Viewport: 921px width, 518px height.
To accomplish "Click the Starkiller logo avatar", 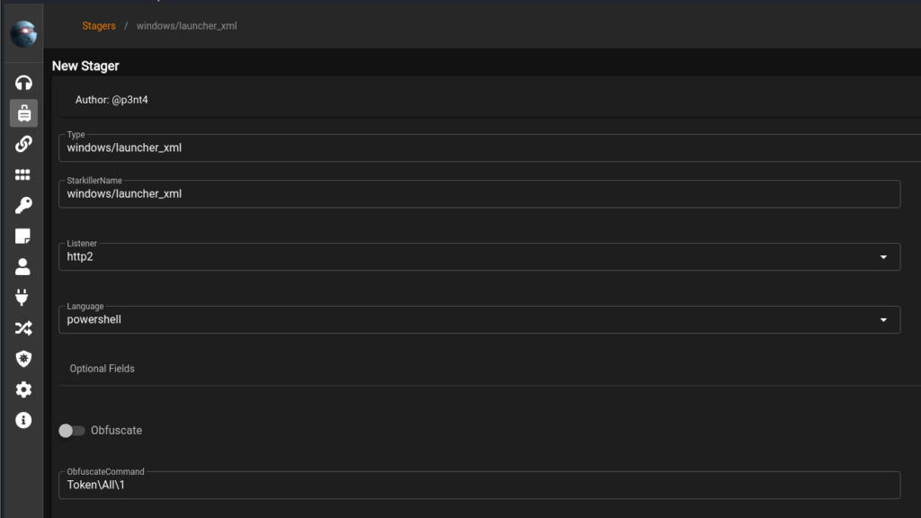I will pos(23,33).
